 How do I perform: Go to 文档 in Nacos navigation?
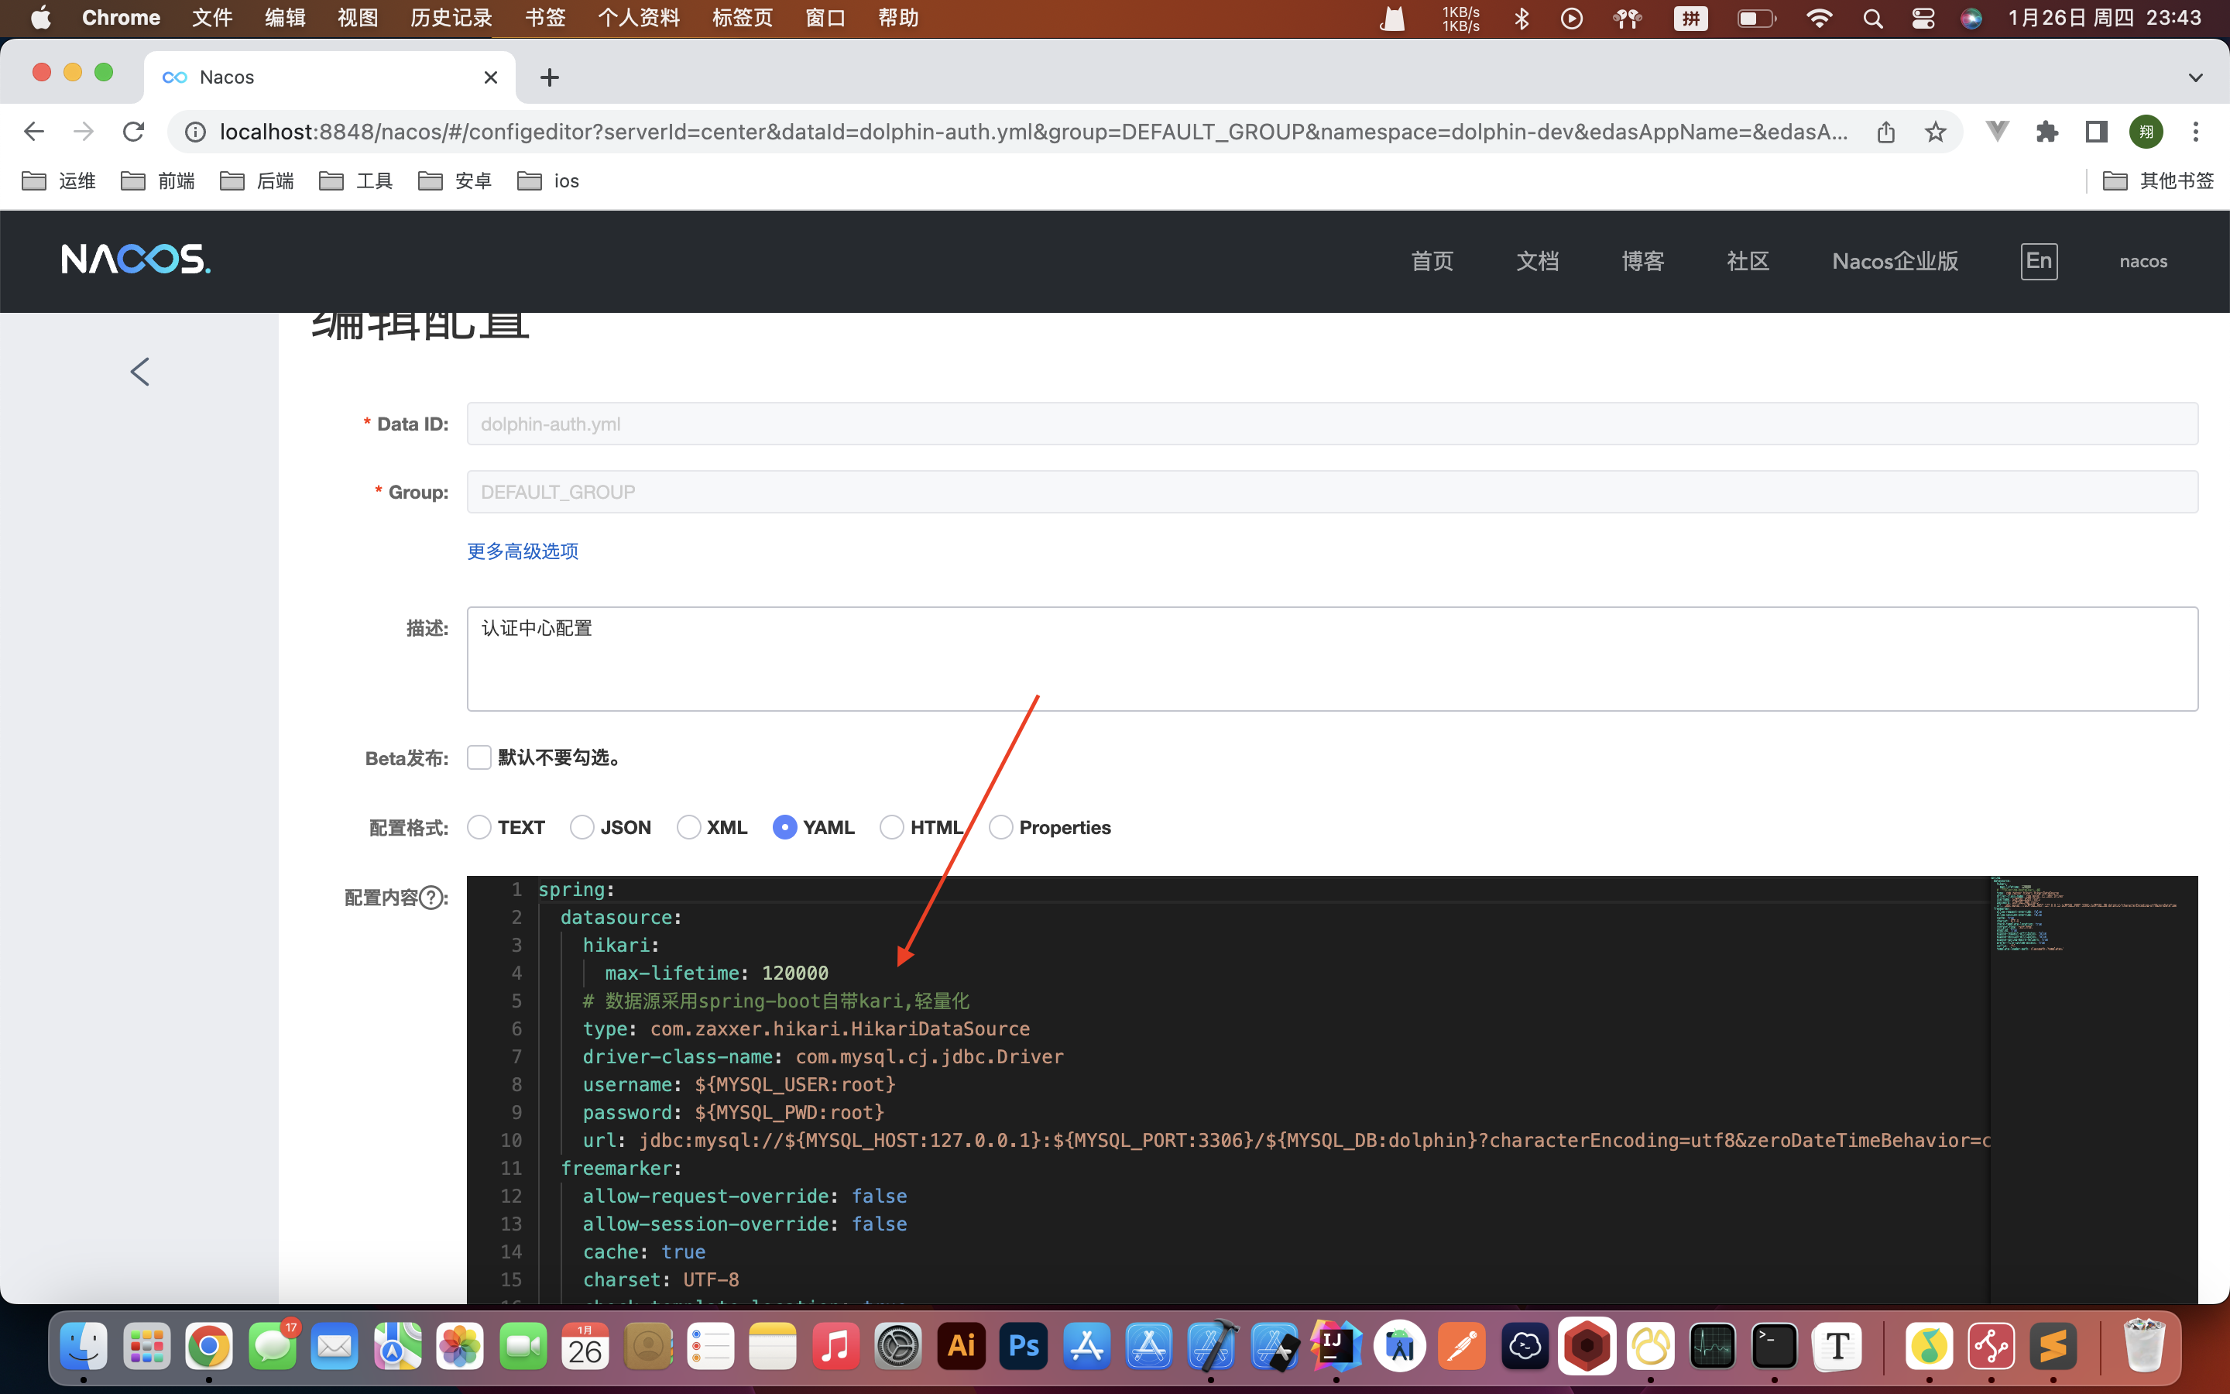click(x=1537, y=262)
